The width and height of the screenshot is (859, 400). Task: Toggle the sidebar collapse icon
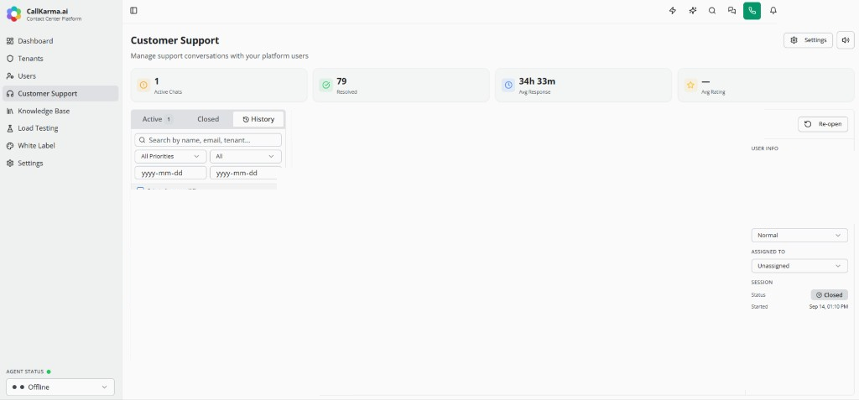[133, 10]
